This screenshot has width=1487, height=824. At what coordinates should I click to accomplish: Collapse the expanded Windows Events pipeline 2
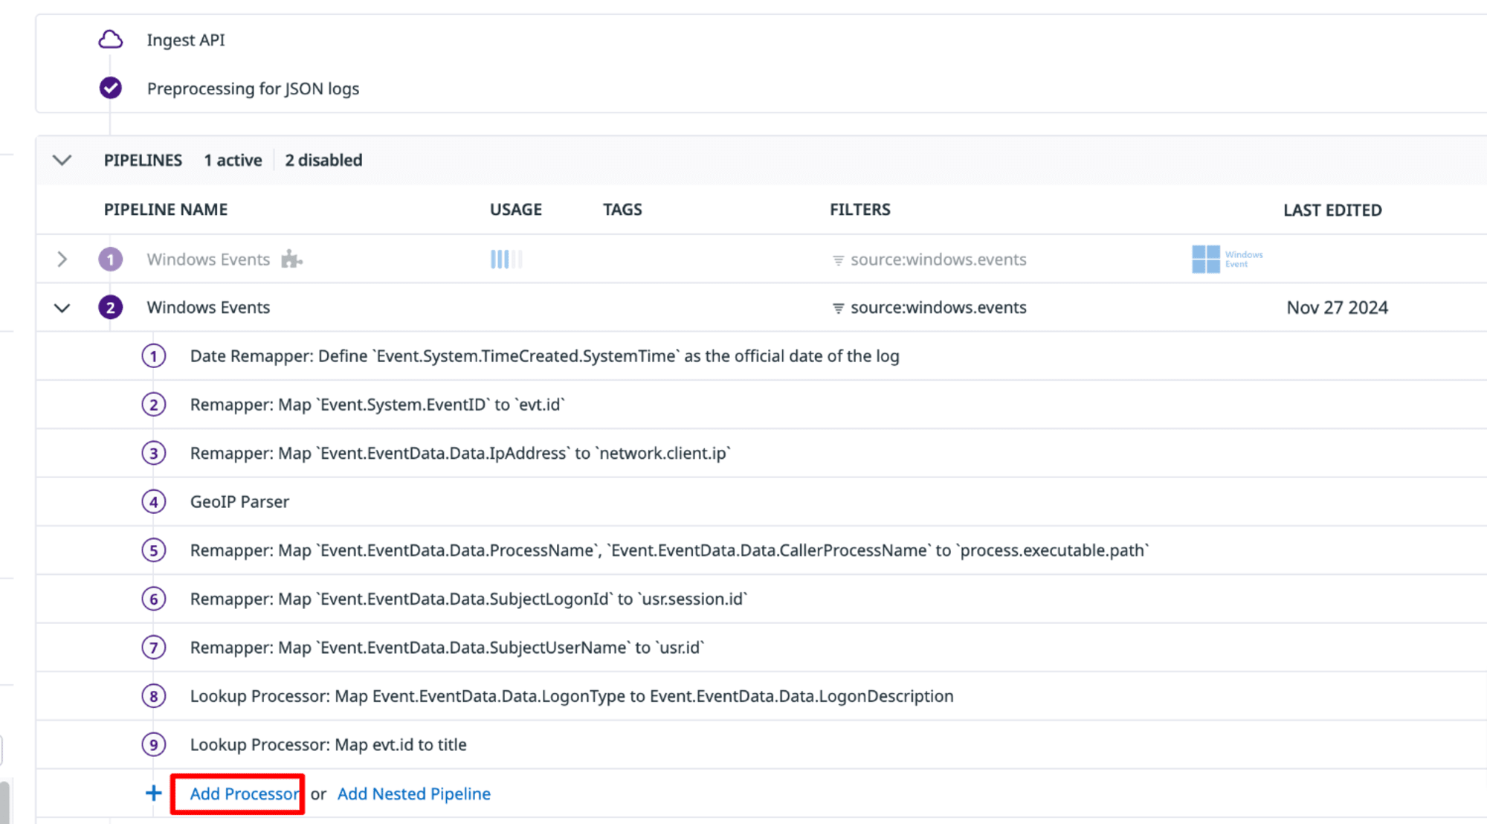(62, 306)
